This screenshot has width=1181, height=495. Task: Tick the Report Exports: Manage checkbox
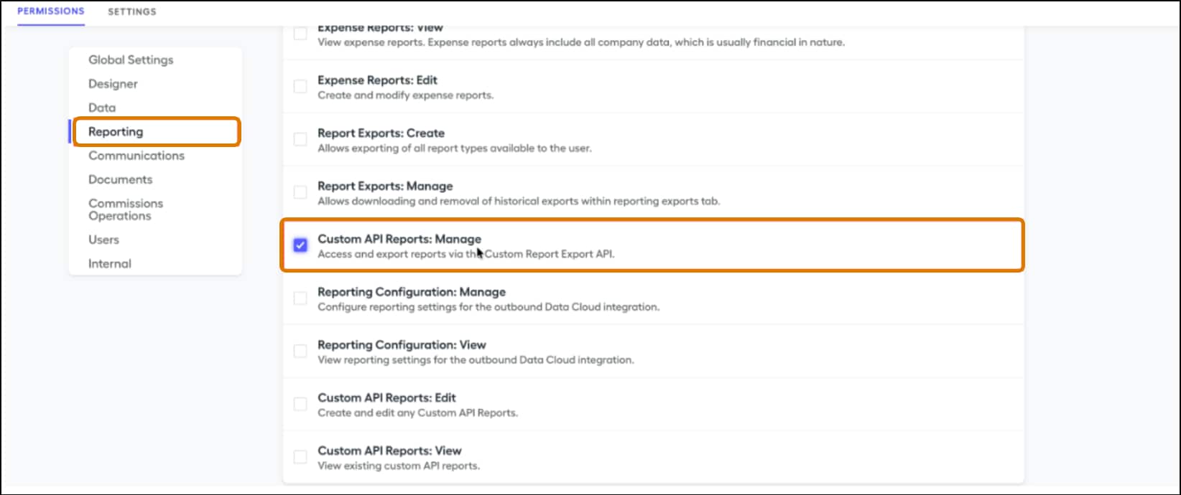click(x=300, y=192)
